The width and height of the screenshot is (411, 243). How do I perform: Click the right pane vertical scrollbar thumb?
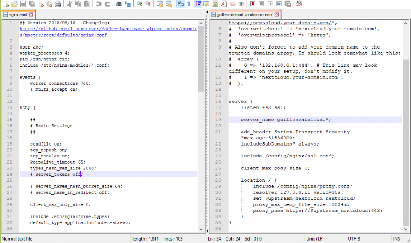coord(406,142)
